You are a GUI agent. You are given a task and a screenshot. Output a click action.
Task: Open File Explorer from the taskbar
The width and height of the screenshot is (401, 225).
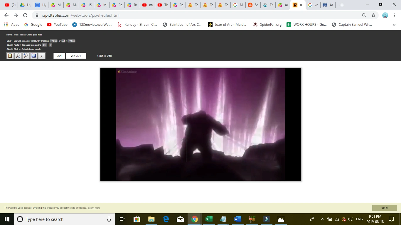[151, 219]
